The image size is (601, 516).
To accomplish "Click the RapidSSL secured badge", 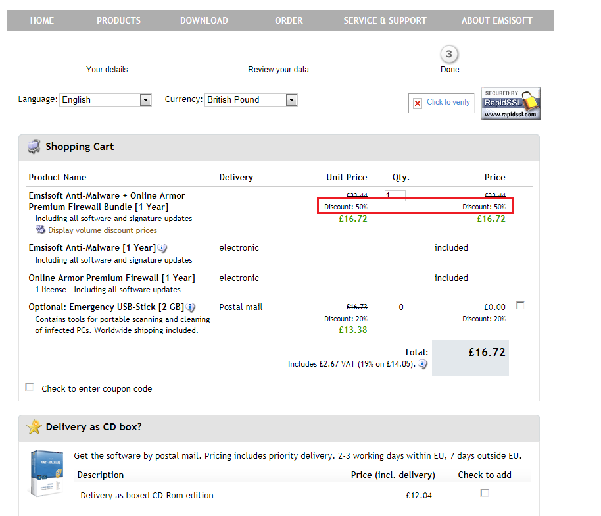I will [x=510, y=103].
